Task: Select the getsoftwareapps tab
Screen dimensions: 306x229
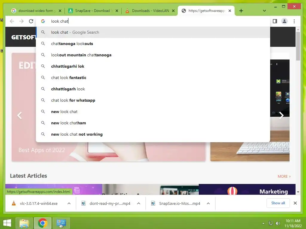Action: coord(206,11)
